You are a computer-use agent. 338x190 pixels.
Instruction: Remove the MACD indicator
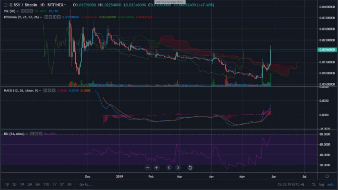[x=54, y=90]
